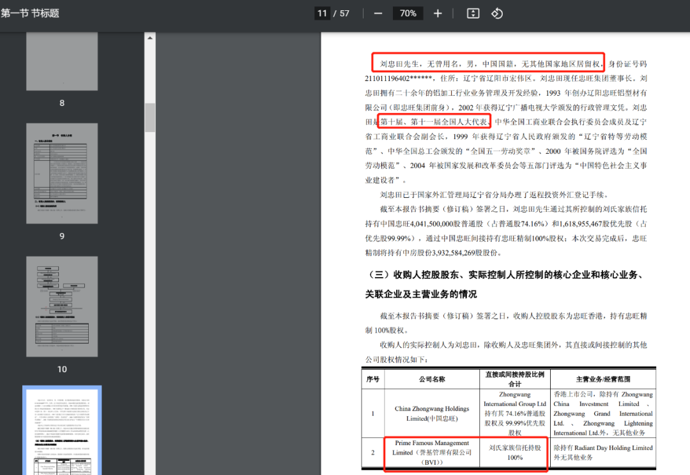Image resolution: width=690 pixels, height=475 pixels.
Task: Click thumbnail label 8
Action: click(62, 103)
